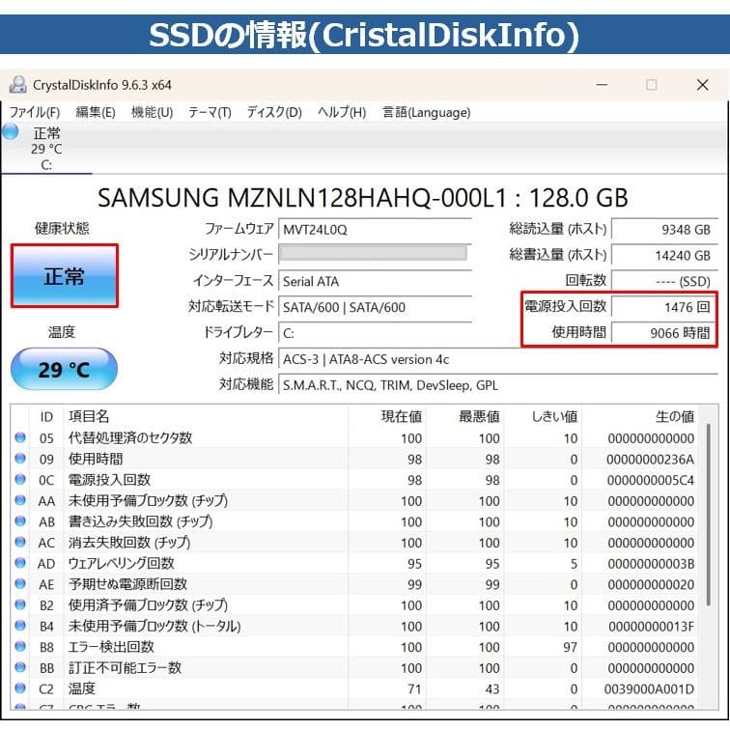Click the Serial ATA interface field
The width and height of the screenshot is (730, 730).
pyautogui.click(x=375, y=281)
